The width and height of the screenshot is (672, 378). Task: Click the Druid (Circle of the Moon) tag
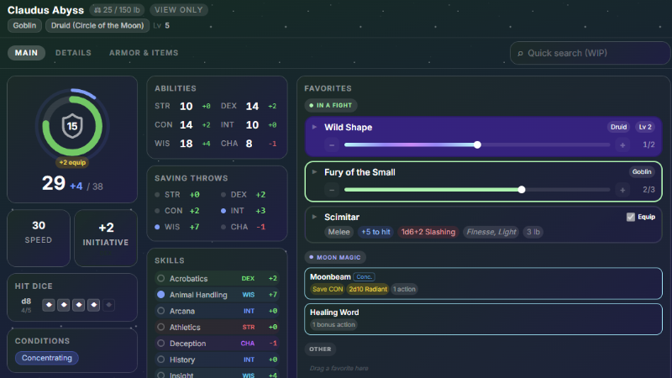click(97, 26)
